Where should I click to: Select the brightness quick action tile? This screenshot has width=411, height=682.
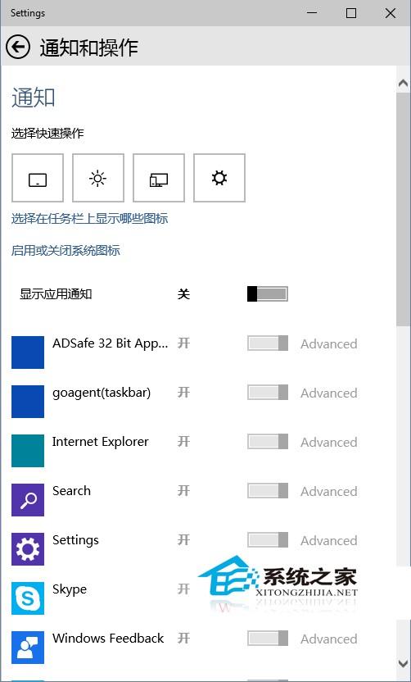[97, 178]
